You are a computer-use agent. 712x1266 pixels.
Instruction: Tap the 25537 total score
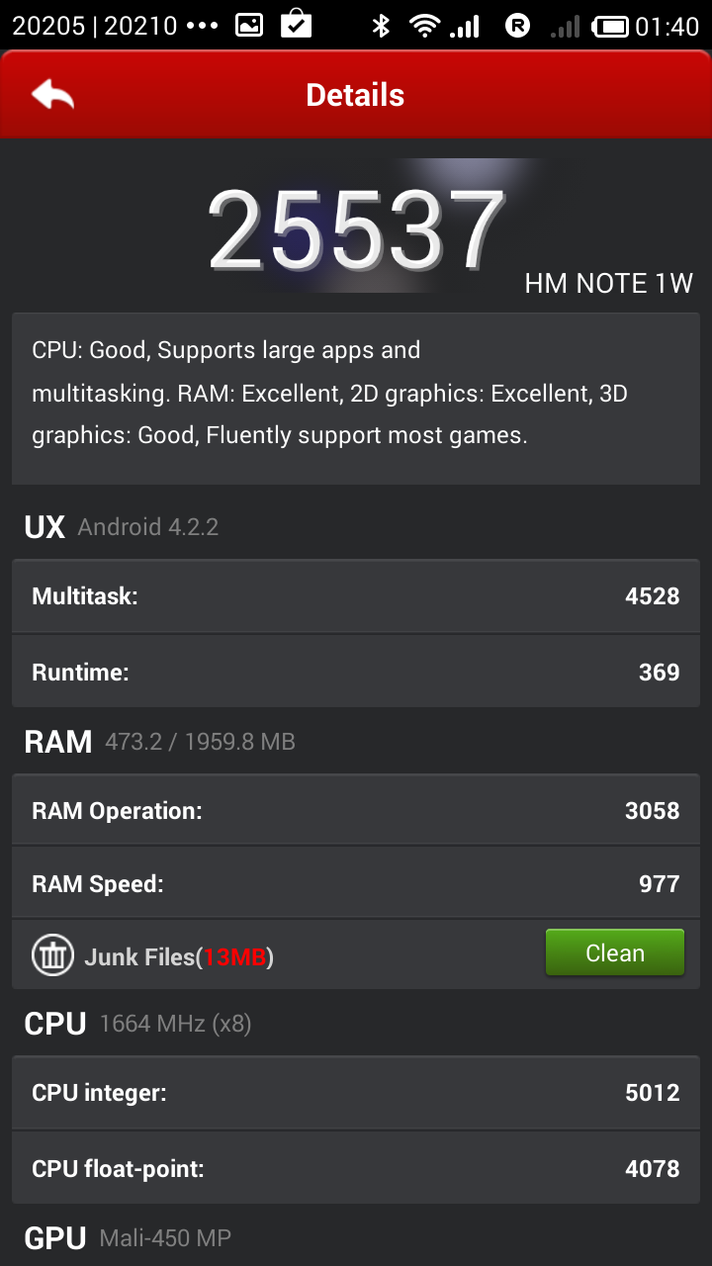356,230
